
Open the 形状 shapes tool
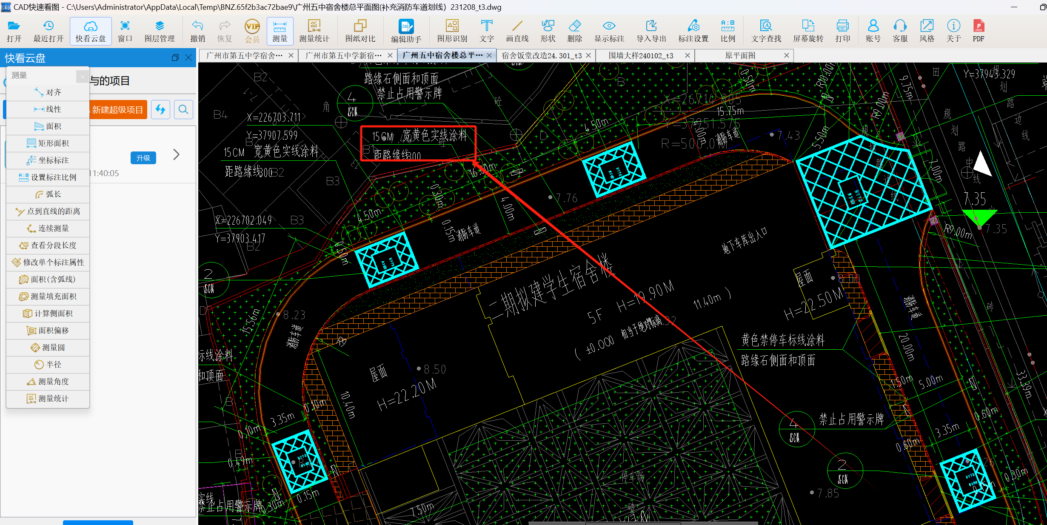click(x=548, y=31)
